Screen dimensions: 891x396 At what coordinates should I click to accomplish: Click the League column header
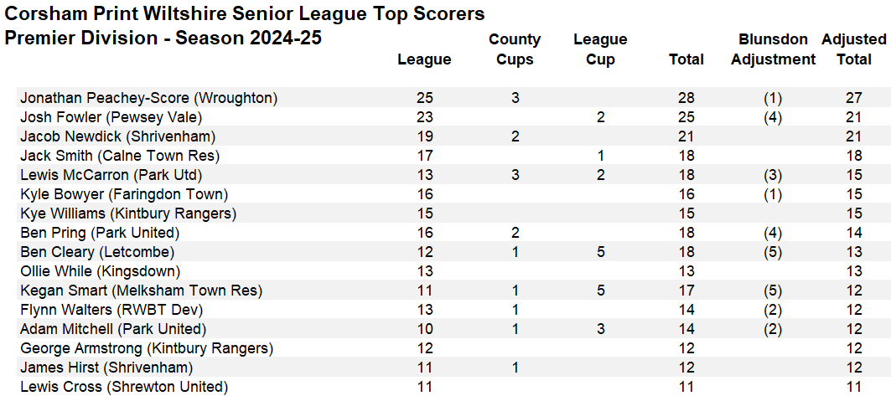tap(424, 59)
